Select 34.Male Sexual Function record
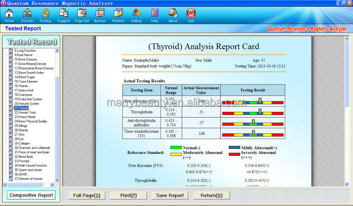Viewport: 353px width, 206px height. click(x=30, y=165)
